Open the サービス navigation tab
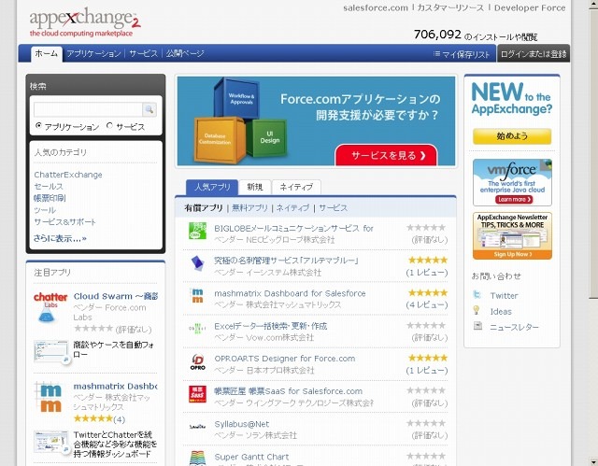Image resolution: width=598 pixels, height=466 pixels. 143,54
